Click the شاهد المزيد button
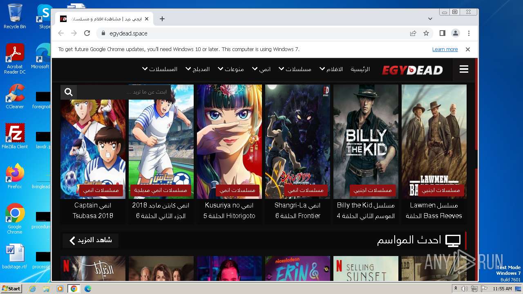This screenshot has height=294, width=523. [90, 240]
